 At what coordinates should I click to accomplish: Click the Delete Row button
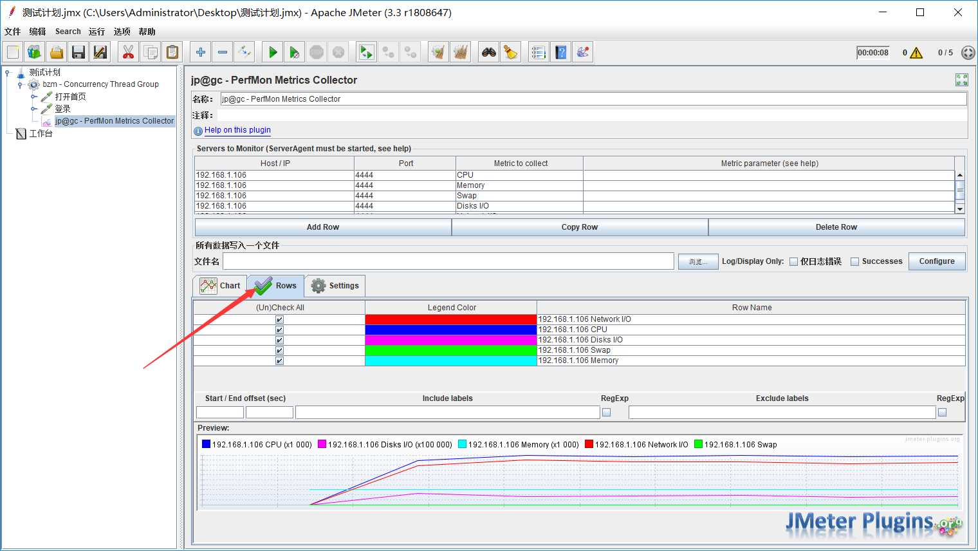(836, 227)
